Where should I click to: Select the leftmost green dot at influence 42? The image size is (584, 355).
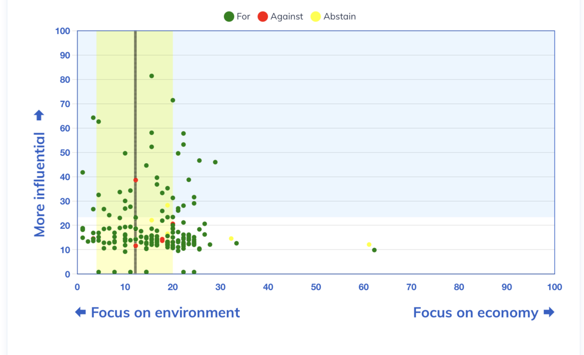(83, 172)
